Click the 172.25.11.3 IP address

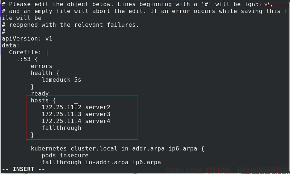pyautogui.click(x=62, y=114)
